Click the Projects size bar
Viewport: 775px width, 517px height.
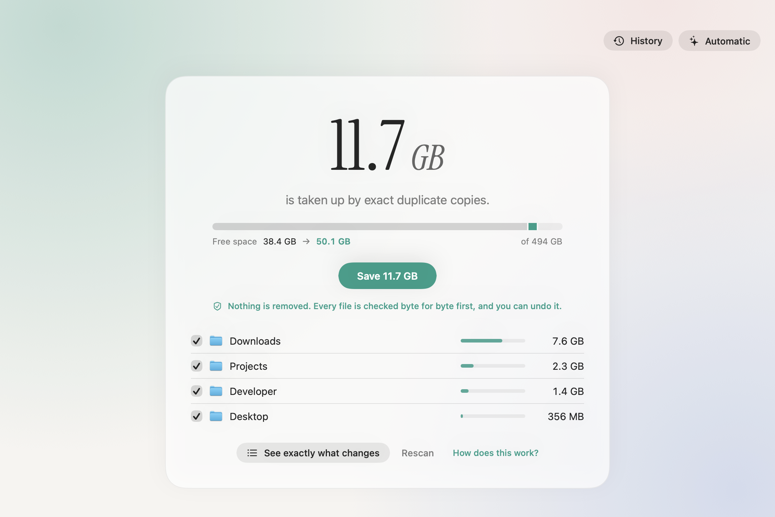493,366
